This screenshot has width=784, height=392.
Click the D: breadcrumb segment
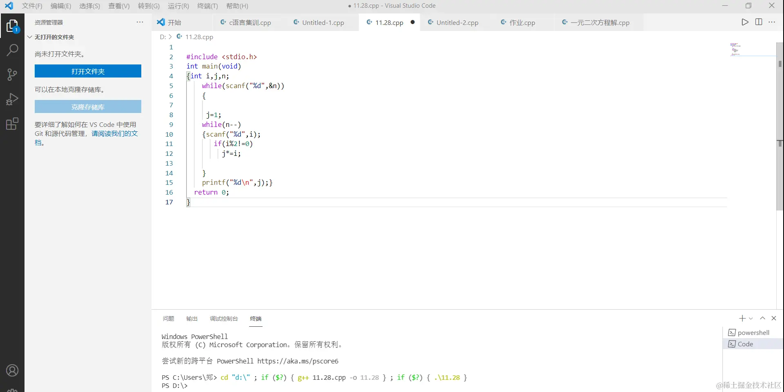coord(163,37)
